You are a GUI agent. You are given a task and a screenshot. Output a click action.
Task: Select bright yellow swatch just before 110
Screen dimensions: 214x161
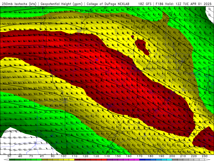tap(72, 160)
